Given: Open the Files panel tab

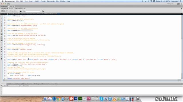Looking at the screenshot, I should tap(56, 84).
